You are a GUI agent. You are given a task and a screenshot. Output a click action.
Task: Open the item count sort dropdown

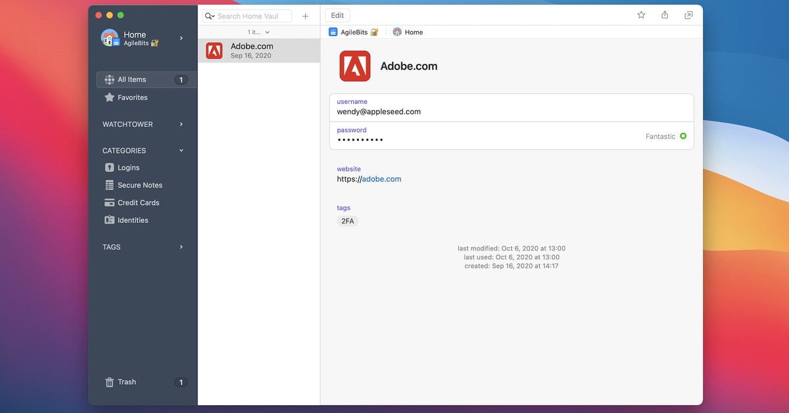click(x=258, y=32)
